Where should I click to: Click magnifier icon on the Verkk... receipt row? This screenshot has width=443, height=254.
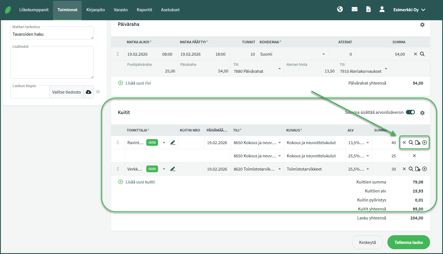(x=411, y=169)
